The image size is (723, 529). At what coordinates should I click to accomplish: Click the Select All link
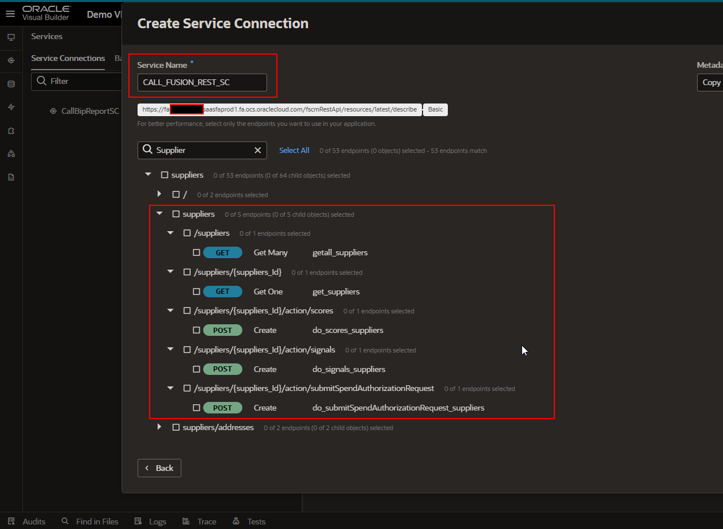tap(294, 150)
